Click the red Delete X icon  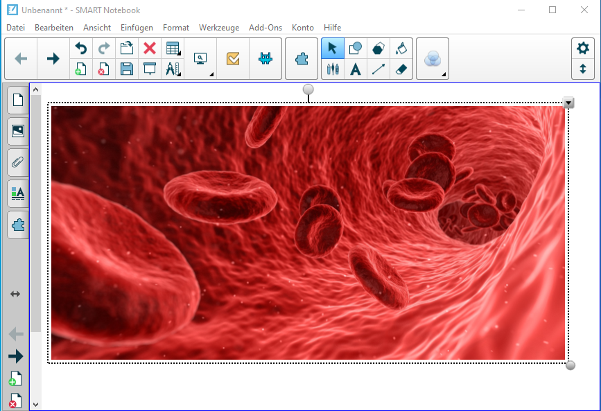tap(149, 49)
